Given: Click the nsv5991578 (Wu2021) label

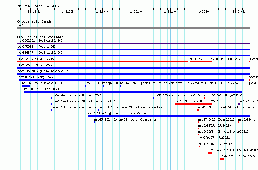Looking at the screenshot, I should tap(215, 138).
